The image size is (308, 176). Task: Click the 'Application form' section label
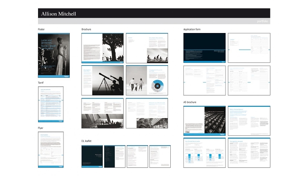192,29
